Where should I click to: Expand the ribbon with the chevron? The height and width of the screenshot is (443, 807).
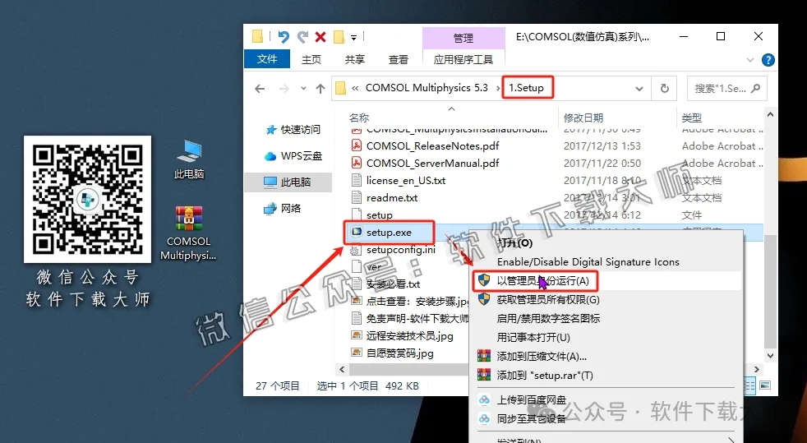(x=749, y=60)
